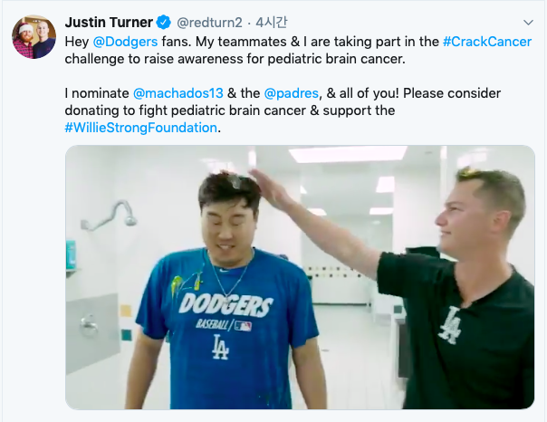Open the @redturn2 handle
This screenshot has width=547, height=422.
tap(209, 23)
